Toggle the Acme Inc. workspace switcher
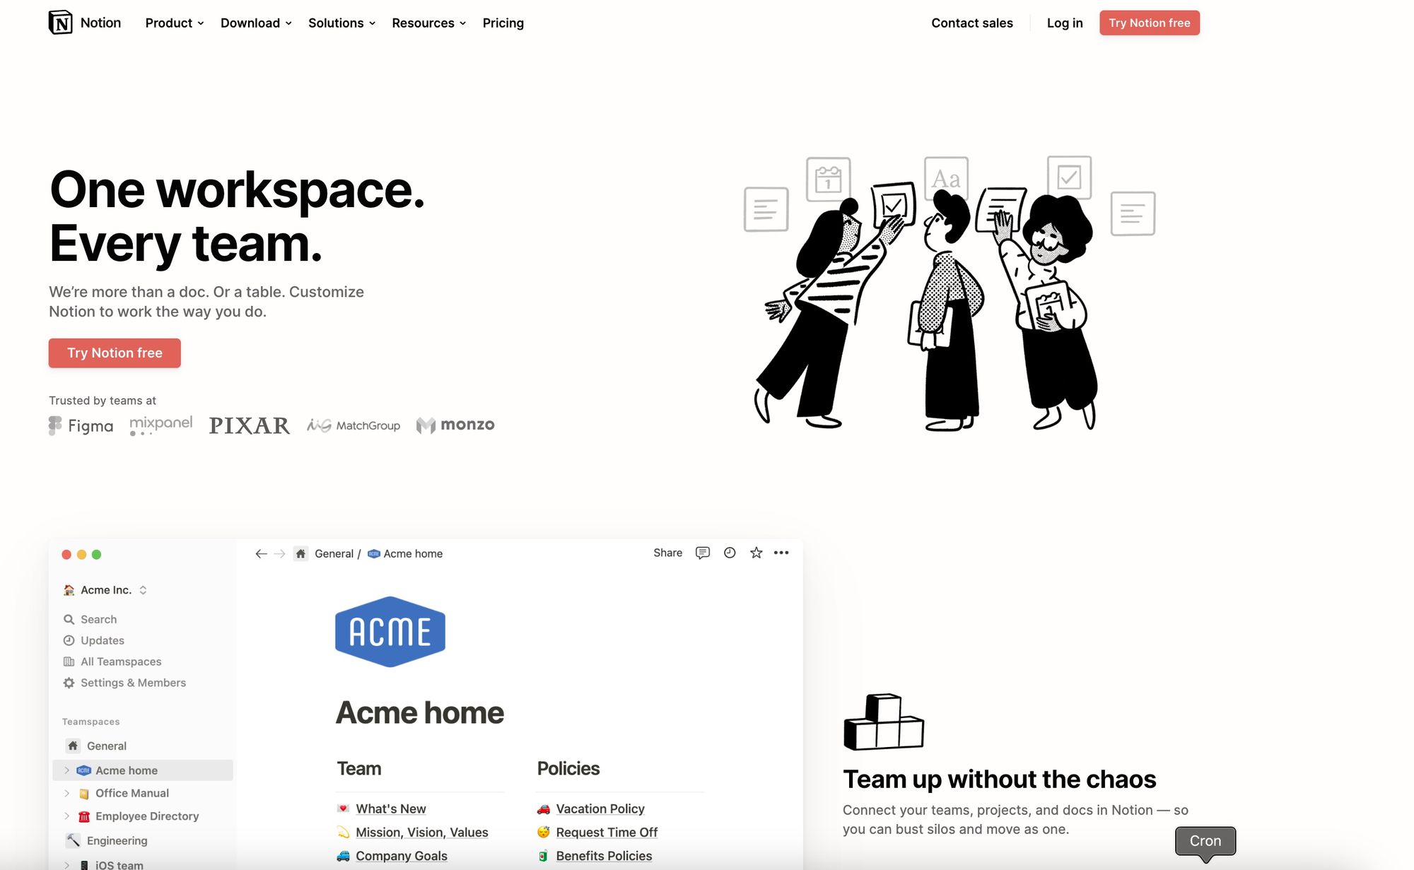1414x870 pixels. (x=142, y=589)
